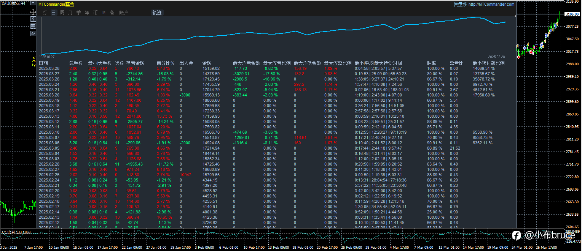
Task: Open the http://MTCommander.com link
Action: [x=491, y=4]
